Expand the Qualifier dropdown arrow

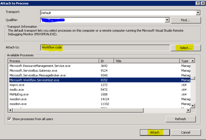pyautogui.click(x=167, y=20)
